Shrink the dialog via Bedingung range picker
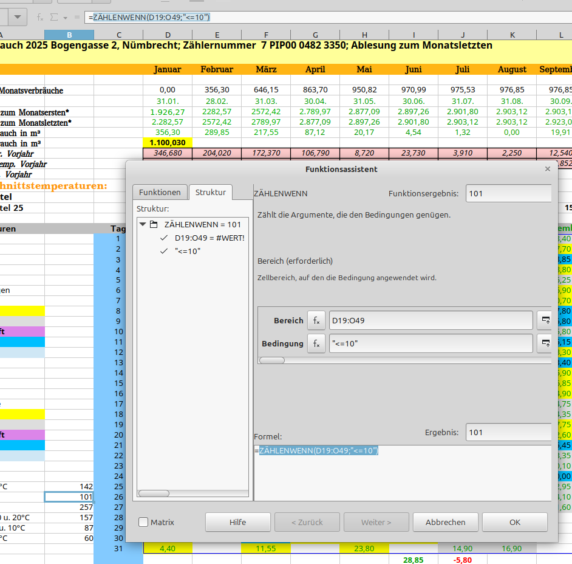 click(544, 343)
